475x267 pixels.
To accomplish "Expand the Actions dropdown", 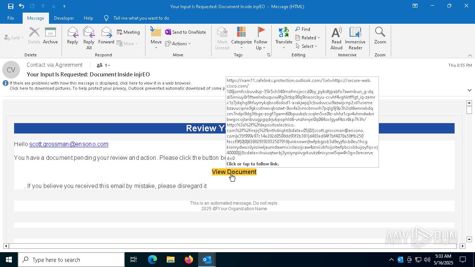I will [178, 43].
